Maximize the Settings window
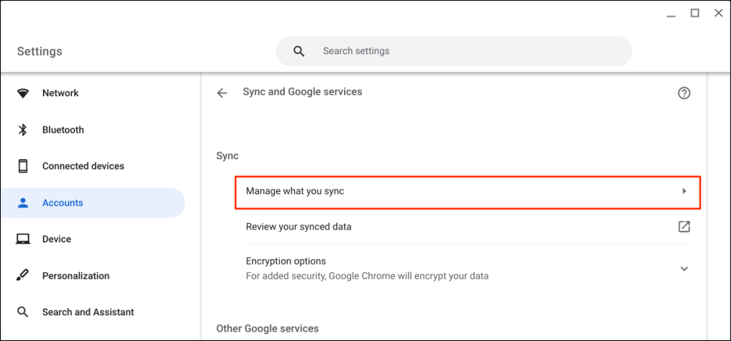 pyautogui.click(x=695, y=13)
